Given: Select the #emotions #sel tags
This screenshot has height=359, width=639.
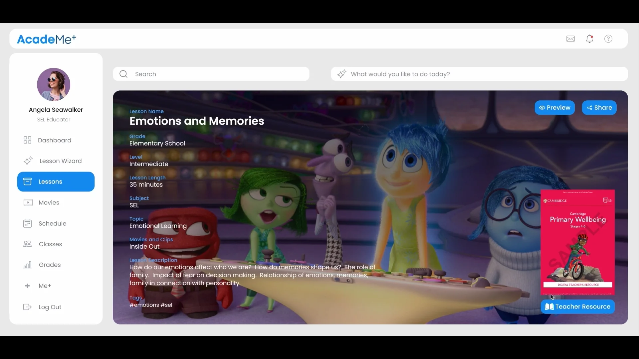Looking at the screenshot, I should tap(151, 305).
